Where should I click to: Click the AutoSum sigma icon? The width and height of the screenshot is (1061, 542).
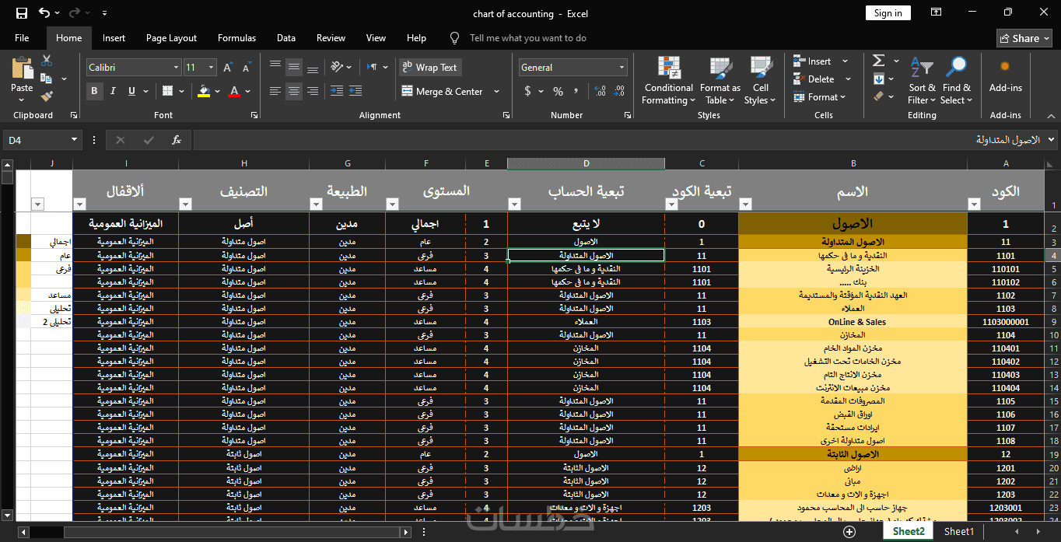pyautogui.click(x=878, y=61)
